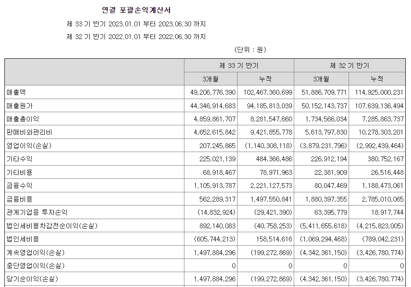
Task: Click the 중단영업이익(손실) row label
Action: (36, 266)
